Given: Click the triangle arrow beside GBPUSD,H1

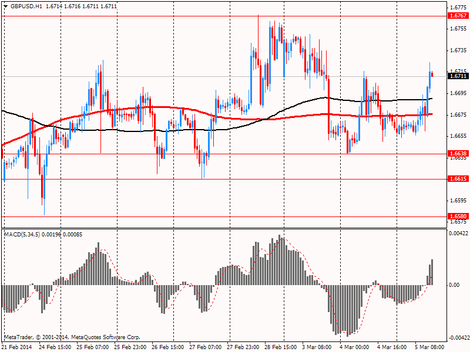Looking at the screenshot, I should pos(6,6).
